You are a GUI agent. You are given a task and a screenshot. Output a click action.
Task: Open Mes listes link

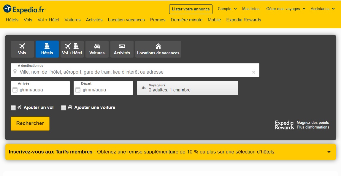coord(251,9)
